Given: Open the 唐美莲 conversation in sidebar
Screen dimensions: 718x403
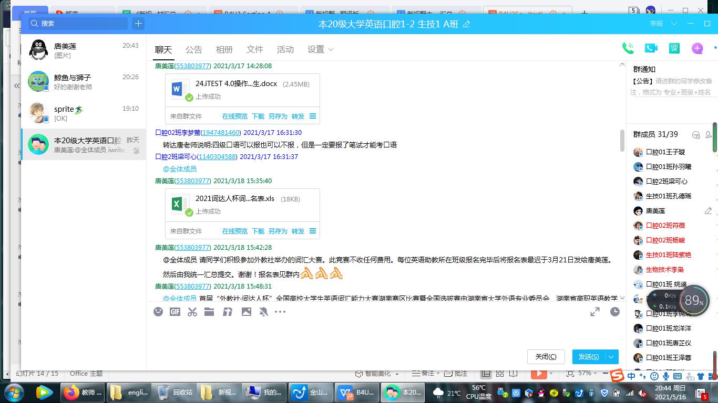Looking at the screenshot, I should point(84,50).
